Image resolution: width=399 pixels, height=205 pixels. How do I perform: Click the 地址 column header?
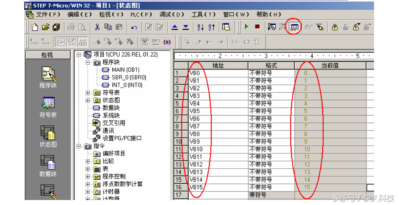coord(218,66)
